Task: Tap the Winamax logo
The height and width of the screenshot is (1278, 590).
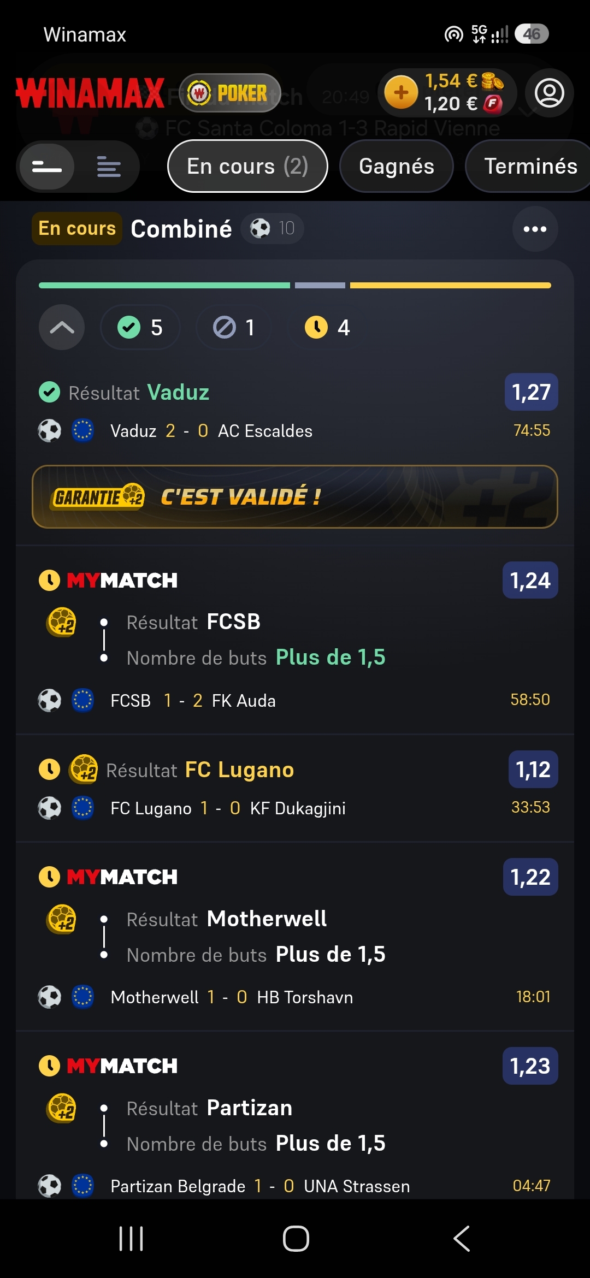Action: click(x=90, y=93)
